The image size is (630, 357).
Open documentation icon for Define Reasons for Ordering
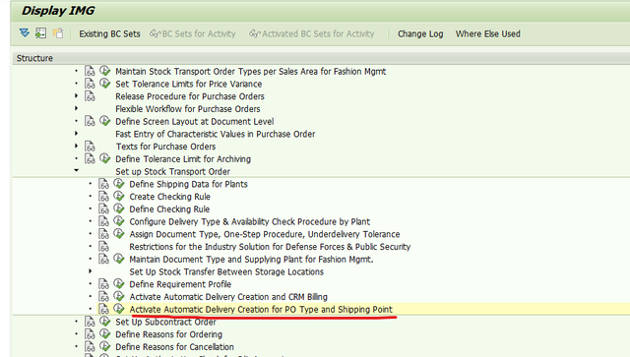coord(90,334)
